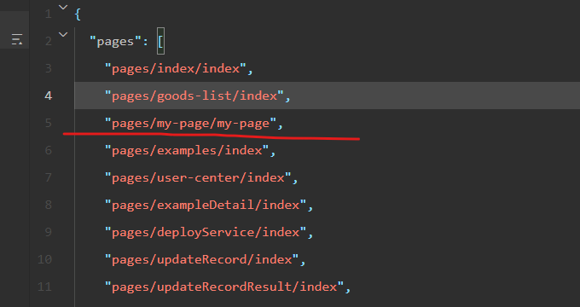Viewport: 580px width, 307px height.
Task: Click line number 10 in the gutter
Action: 44,259
